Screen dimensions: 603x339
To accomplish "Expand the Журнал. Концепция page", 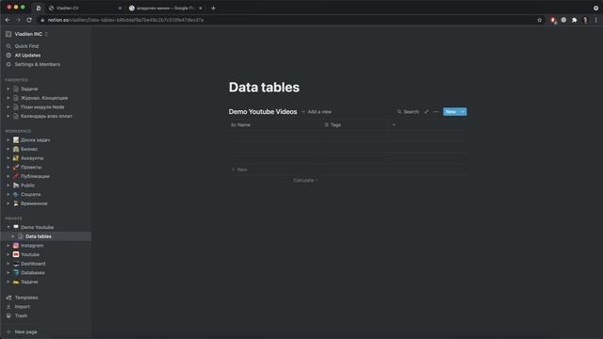I will 8,98.
